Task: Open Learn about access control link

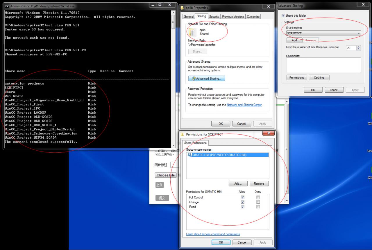Action: pos(213,234)
